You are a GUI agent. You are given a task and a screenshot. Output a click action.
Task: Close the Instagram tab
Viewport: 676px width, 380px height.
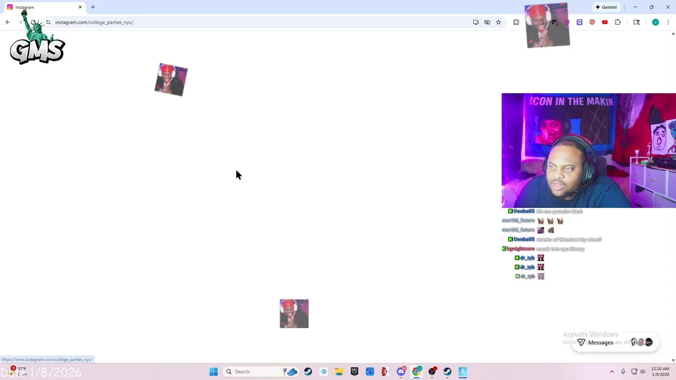(80, 7)
